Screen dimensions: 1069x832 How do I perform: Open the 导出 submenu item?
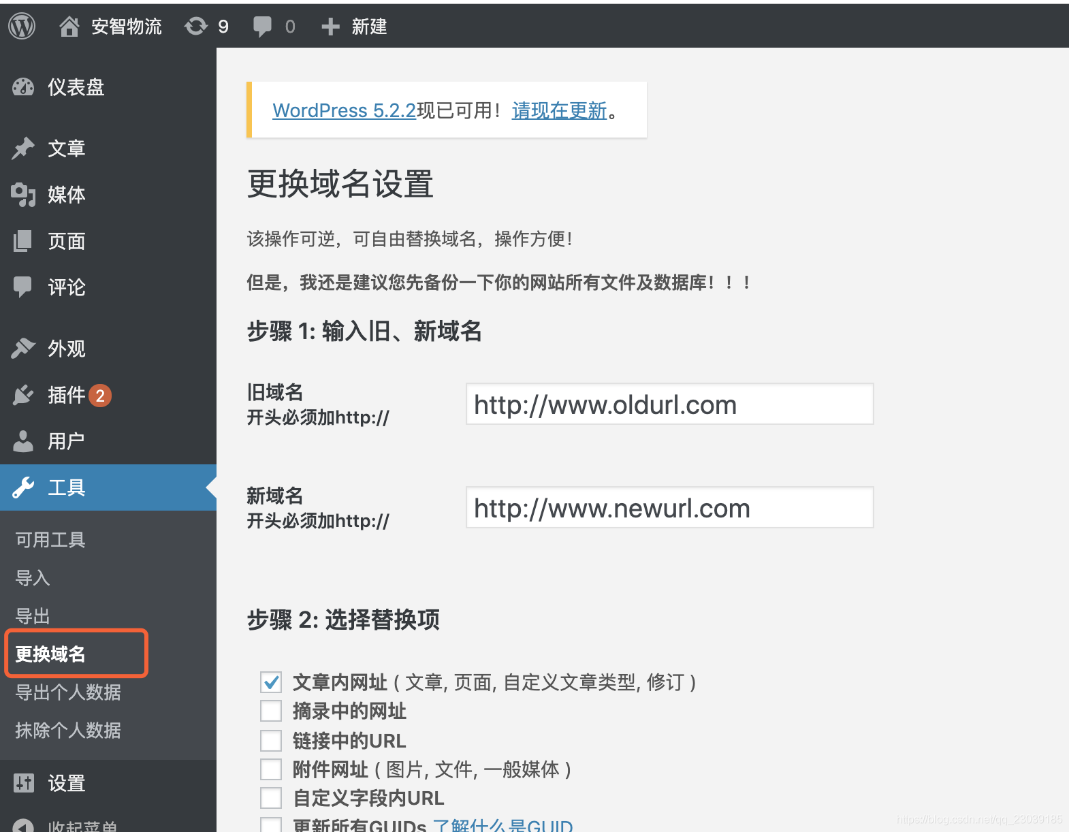tap(33, 616)
